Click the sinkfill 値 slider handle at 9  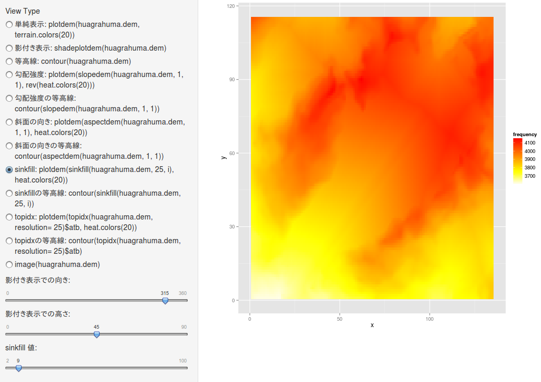click(18, 368)
